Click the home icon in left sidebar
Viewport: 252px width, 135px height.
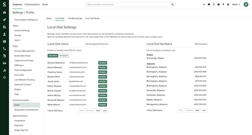pos(4,13)
